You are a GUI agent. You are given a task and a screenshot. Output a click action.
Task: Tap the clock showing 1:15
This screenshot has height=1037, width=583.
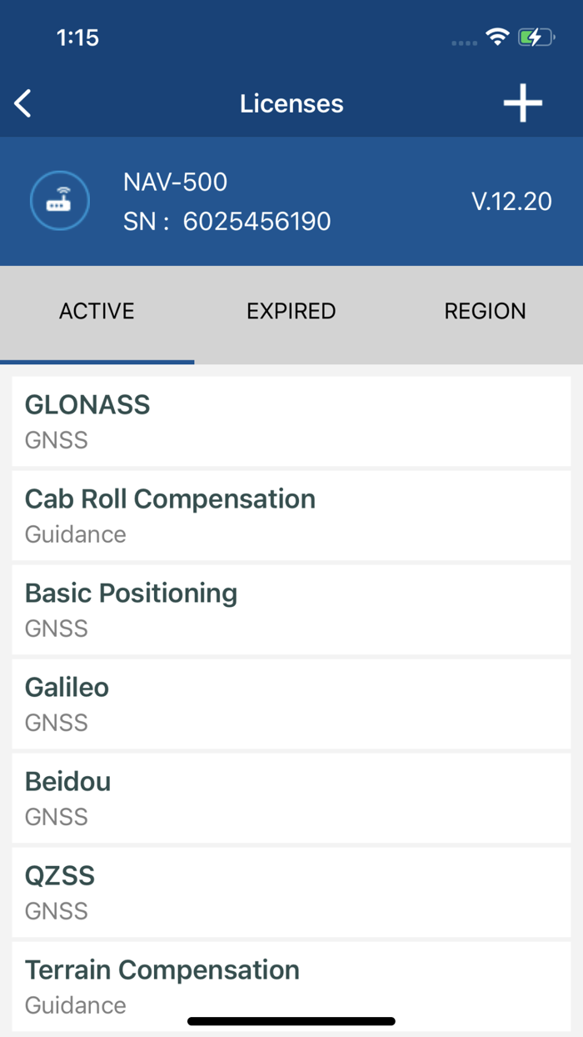pyautogui.click(x=78, y=37)
